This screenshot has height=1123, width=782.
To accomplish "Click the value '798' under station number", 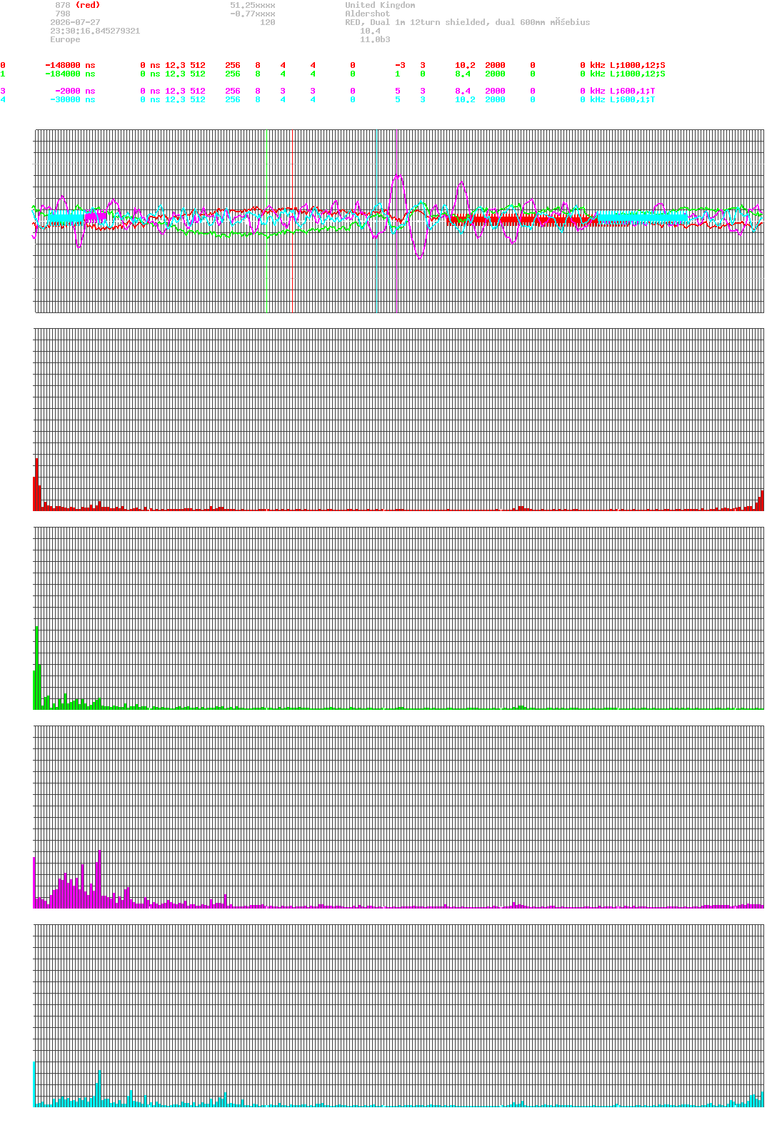I will (63, 14).
